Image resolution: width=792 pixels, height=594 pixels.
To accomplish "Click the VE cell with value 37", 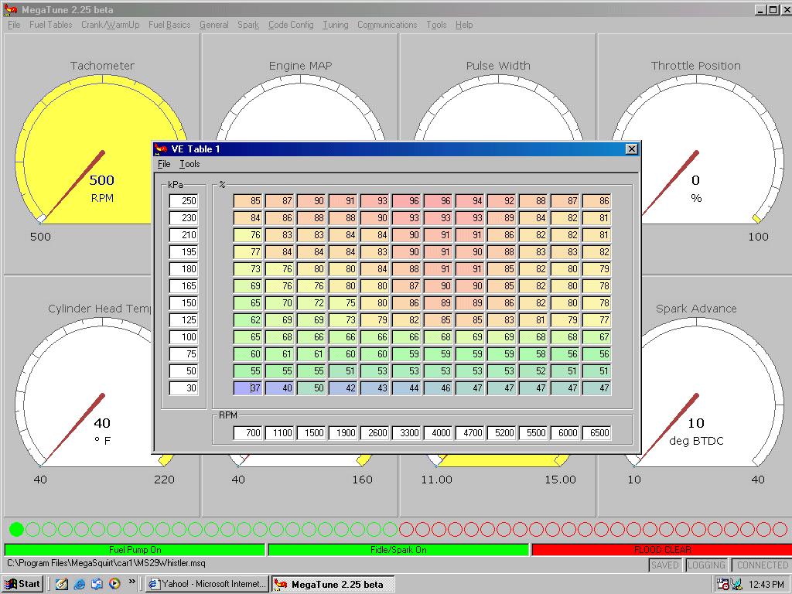I will 248,388.
